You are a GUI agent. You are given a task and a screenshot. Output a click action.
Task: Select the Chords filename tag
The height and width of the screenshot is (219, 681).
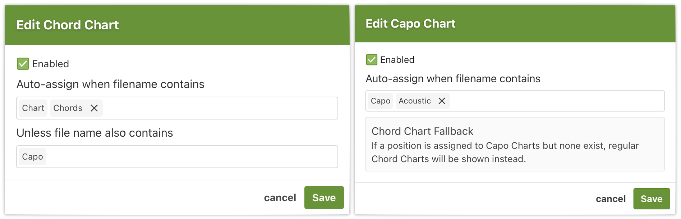[68, 108]
